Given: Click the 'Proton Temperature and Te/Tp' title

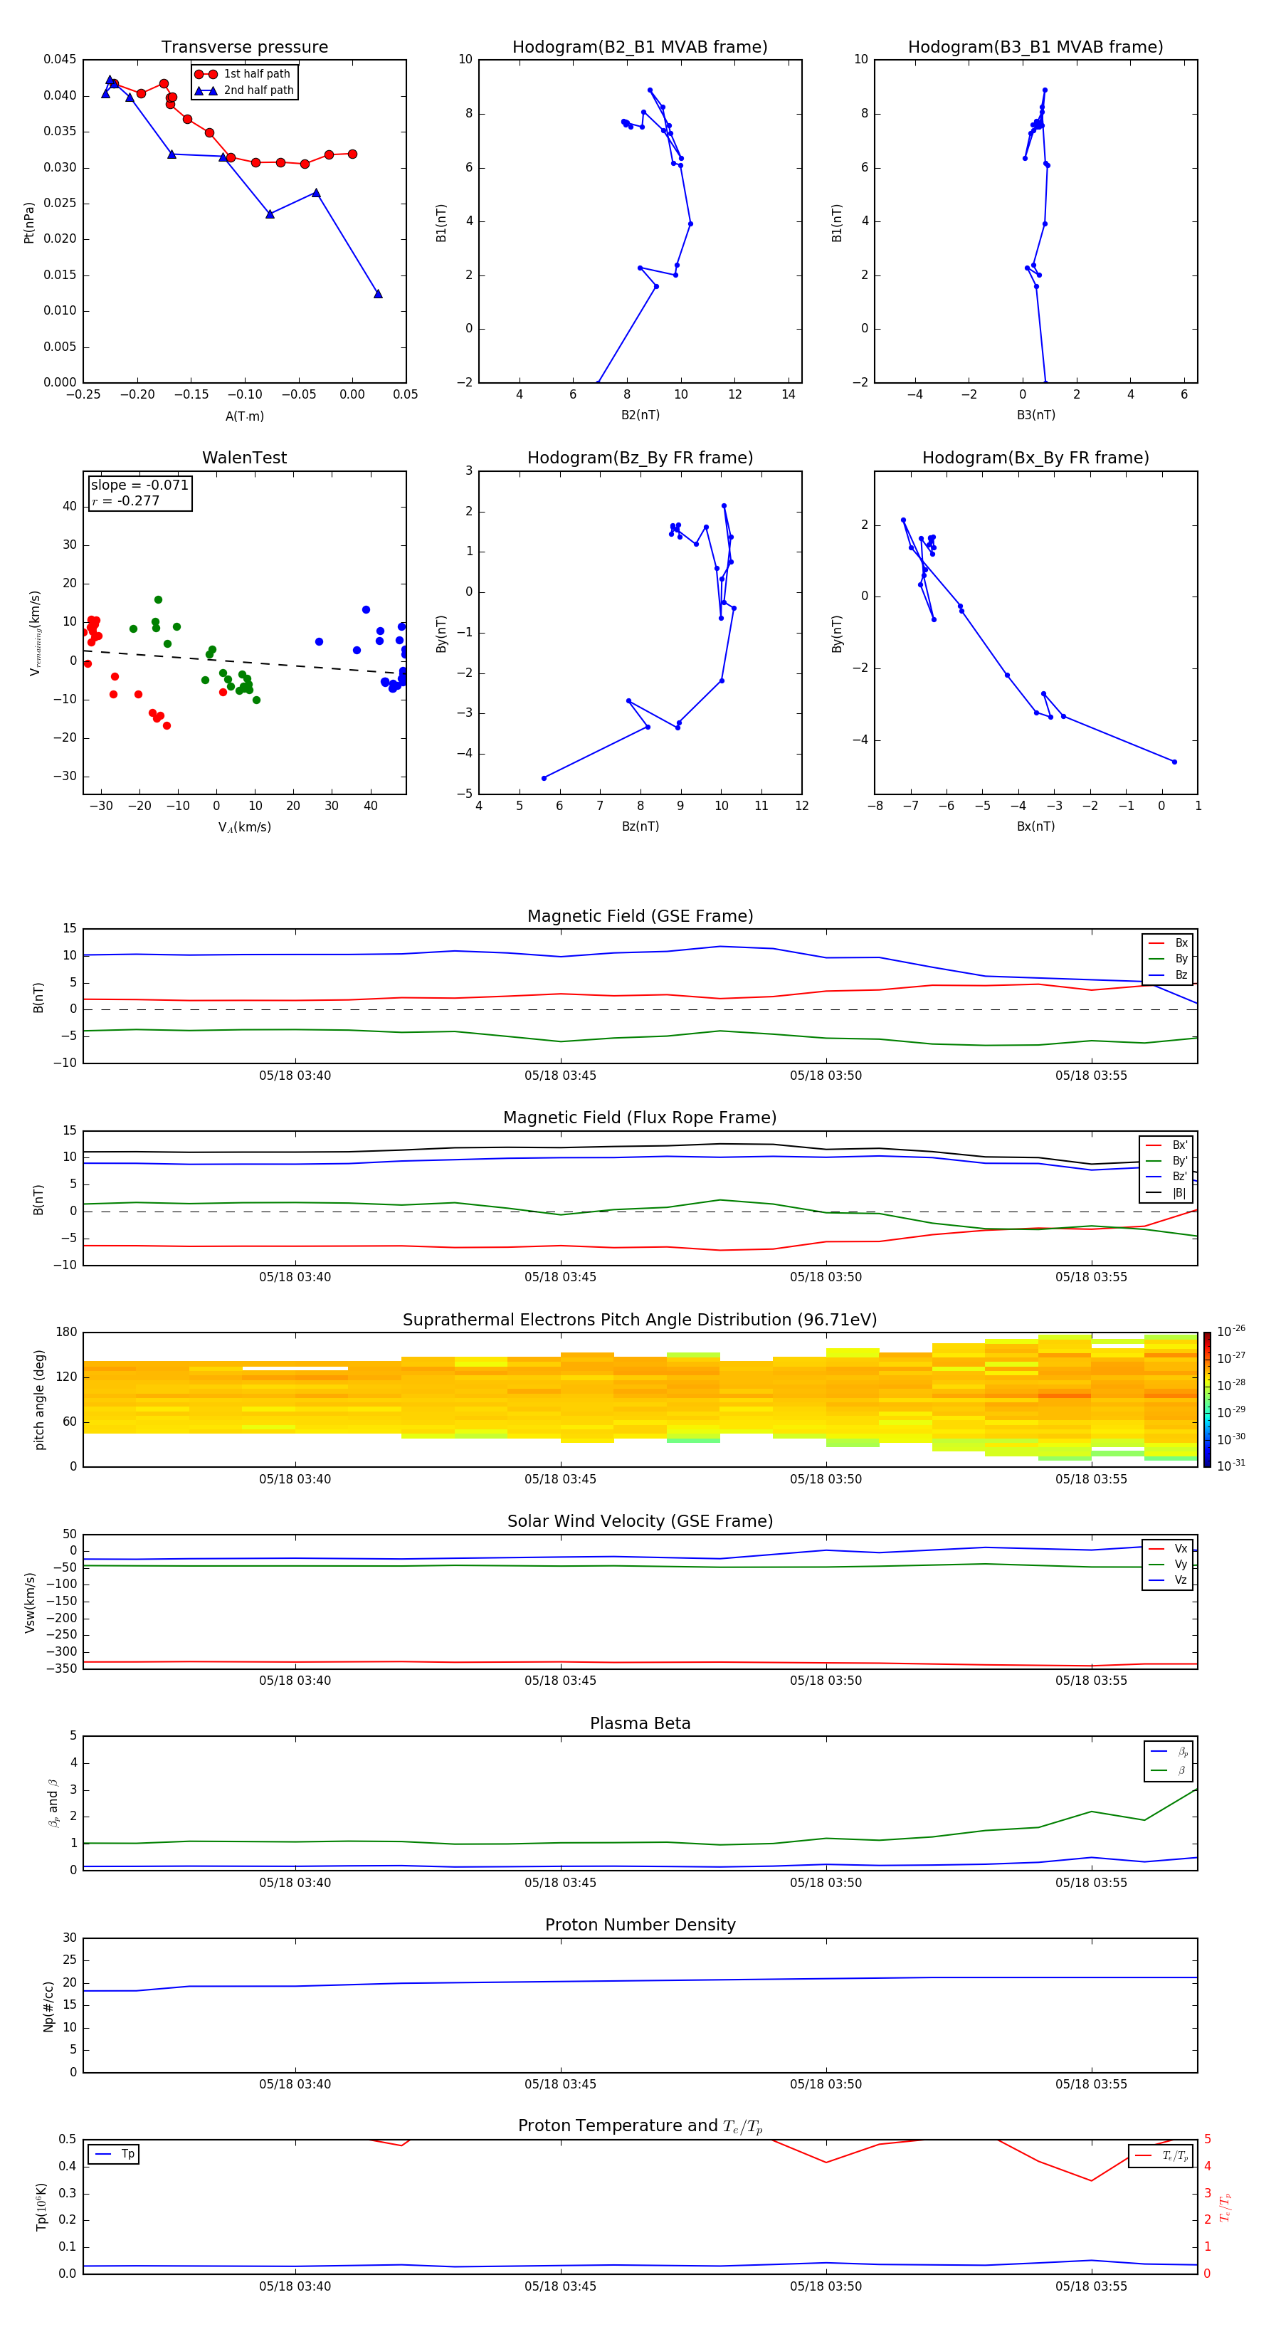Looking at the screenshot, I should click(x=640, y=2126).
